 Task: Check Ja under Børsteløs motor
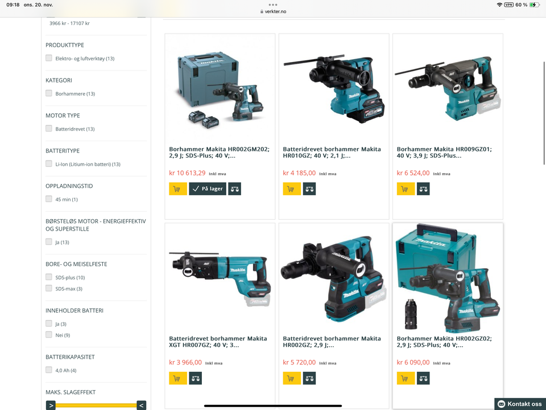49,241
